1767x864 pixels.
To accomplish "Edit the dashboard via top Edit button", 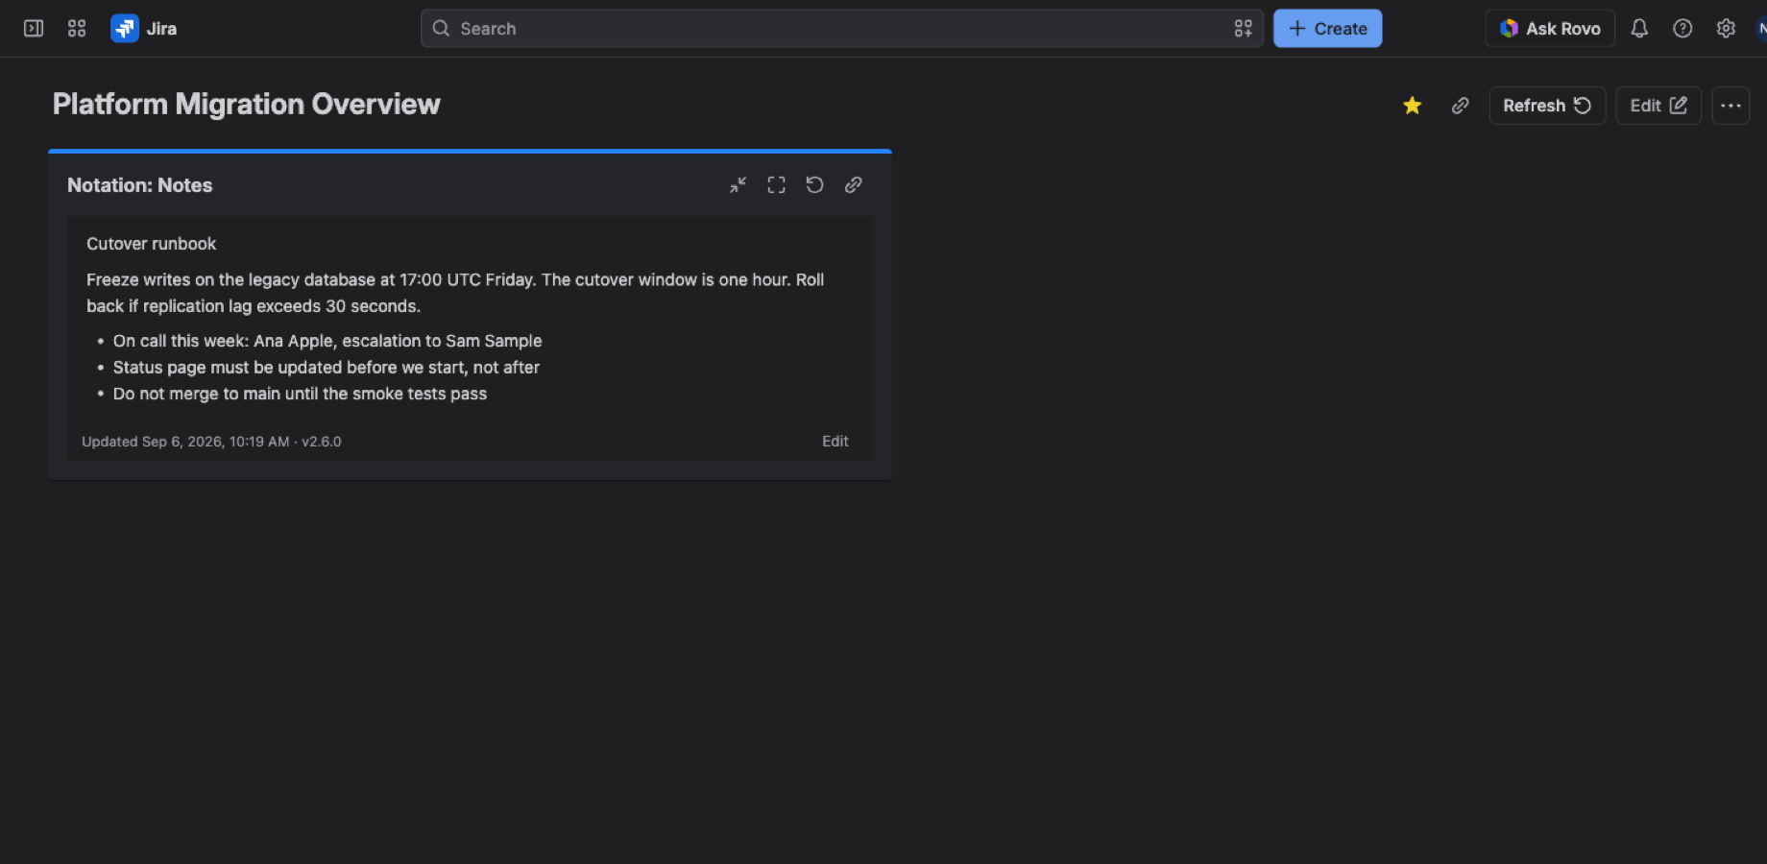I will click(x=1658, y=106).
